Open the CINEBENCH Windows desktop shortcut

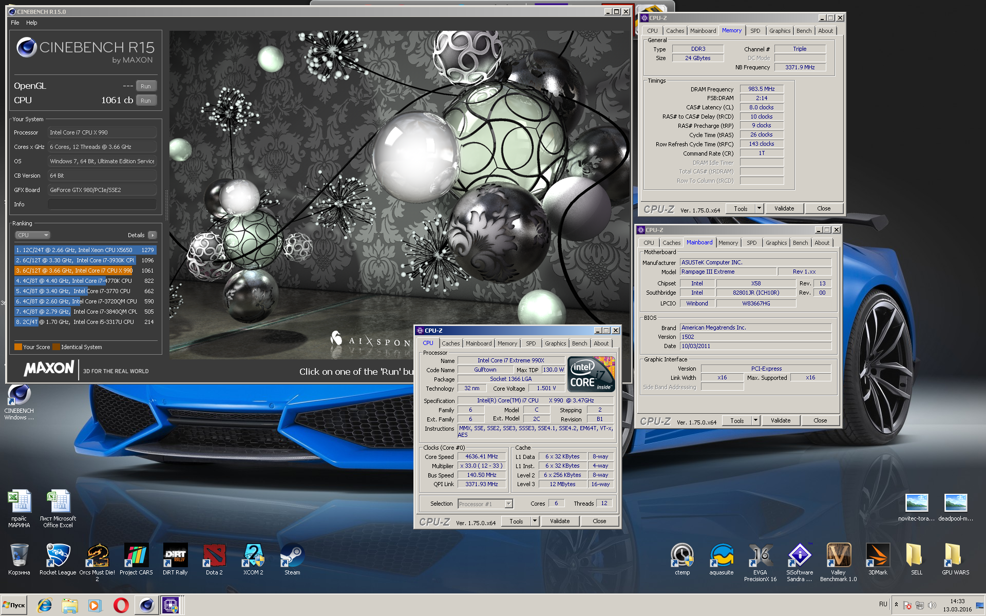(19, 402)
